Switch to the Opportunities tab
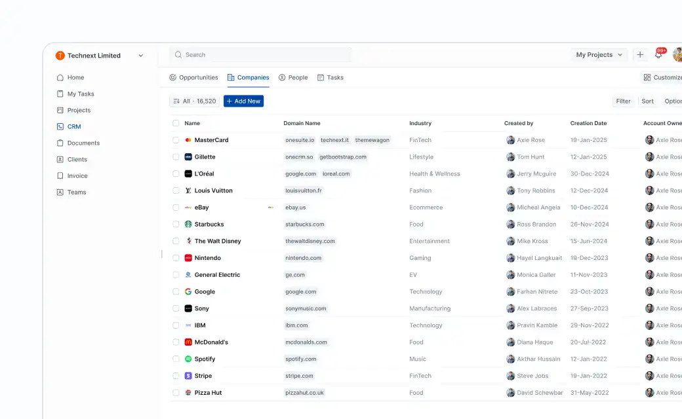 [x=193, y=77]
